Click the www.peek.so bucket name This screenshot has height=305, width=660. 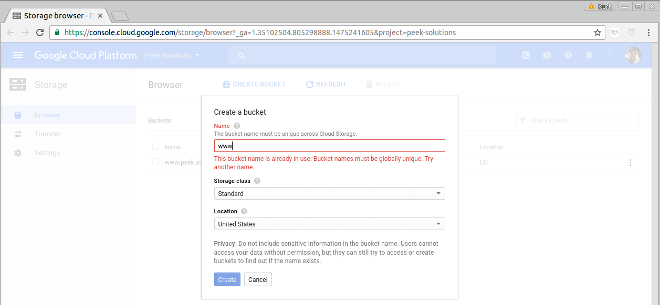(183, 162)
